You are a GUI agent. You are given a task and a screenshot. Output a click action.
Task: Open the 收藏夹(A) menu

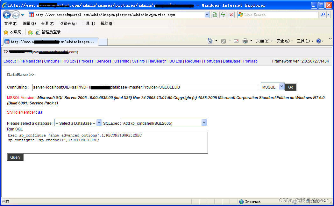click(68, 23)
